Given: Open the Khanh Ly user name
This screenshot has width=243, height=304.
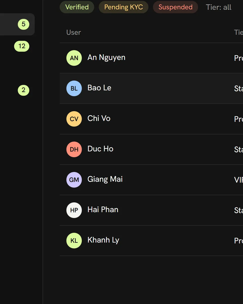Looking at the screenshot, I should point(103,240).
